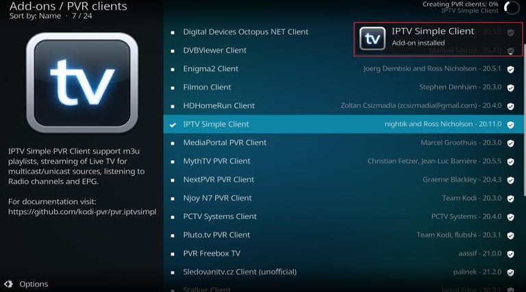Click the bullet marker beside MediaPortal PVR Client

(x=173, y=144)
